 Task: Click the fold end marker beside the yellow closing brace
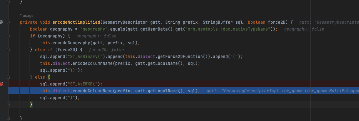8,104
